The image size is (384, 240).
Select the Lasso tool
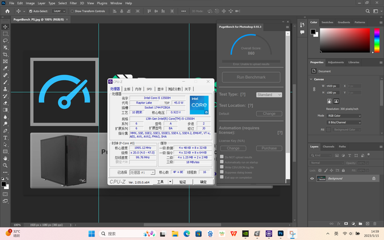(x=5, y=40)
